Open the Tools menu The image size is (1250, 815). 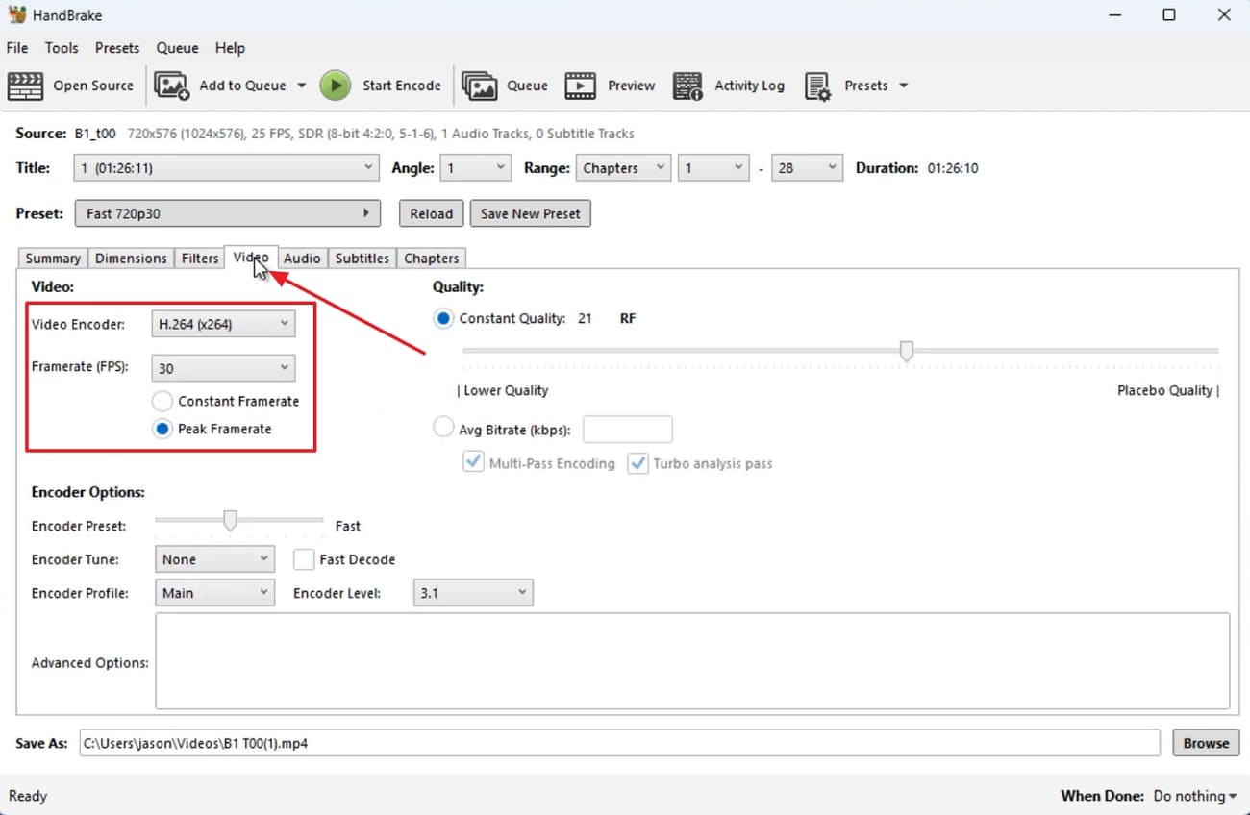click(62, 47)
